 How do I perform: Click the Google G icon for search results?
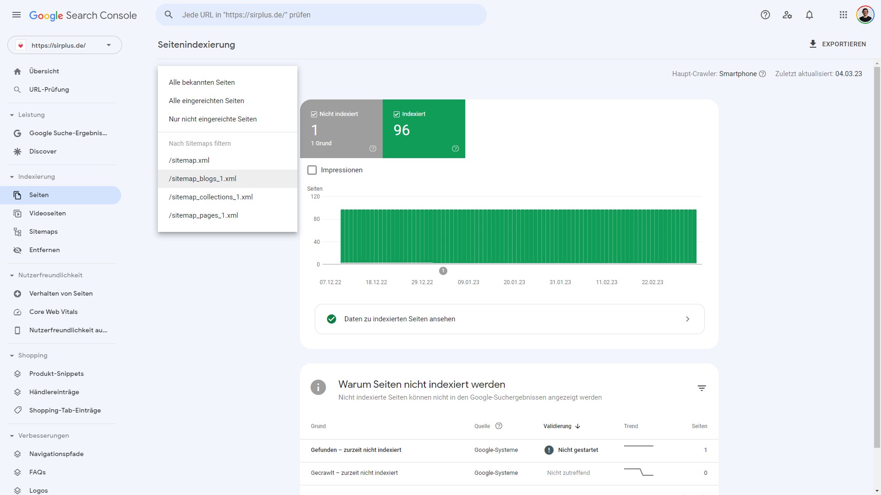pos(17,133)
